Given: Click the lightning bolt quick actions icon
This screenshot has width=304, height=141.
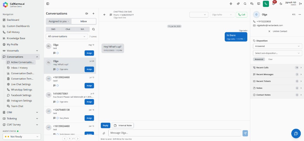Looking at the screenshot, I should pyautogui.click(x=231, y=4).
